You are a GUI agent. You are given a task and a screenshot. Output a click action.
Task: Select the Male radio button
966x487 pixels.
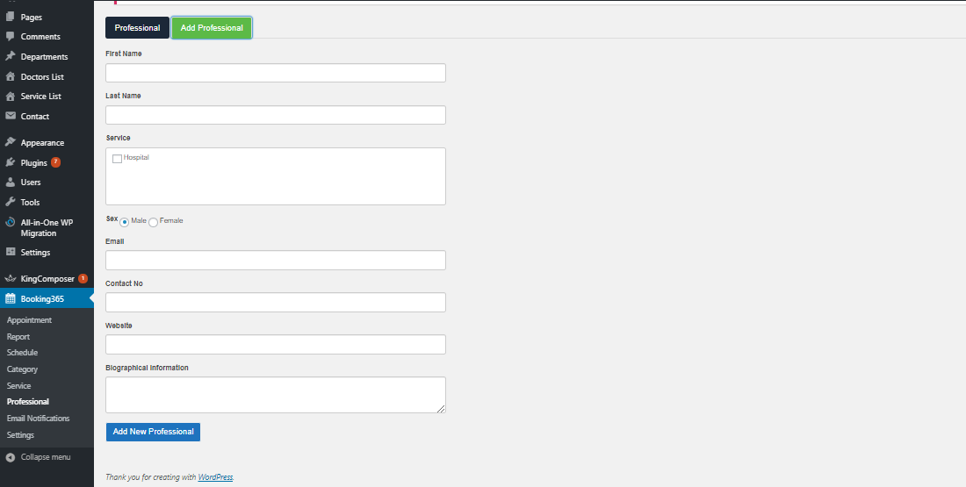coord(125,222)
